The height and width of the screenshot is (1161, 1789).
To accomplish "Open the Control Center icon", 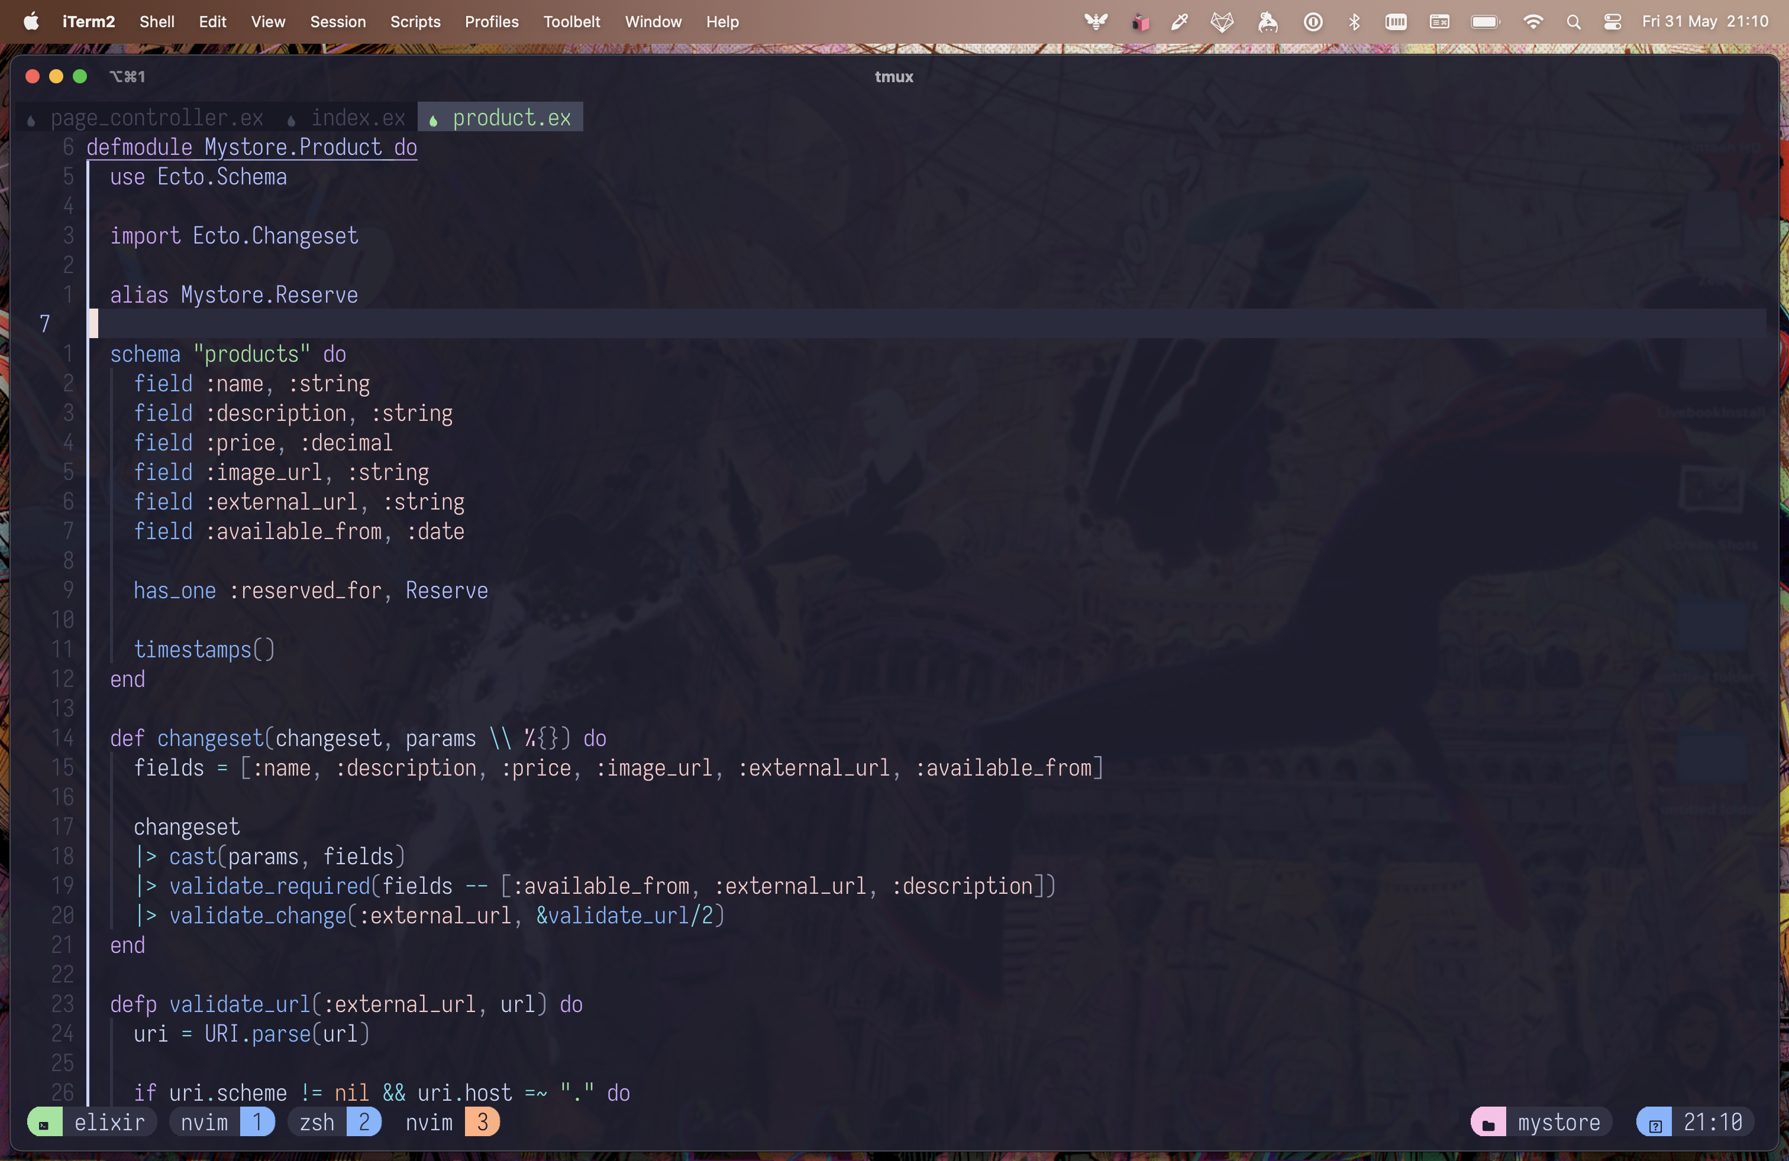I will pos(1612,22).
